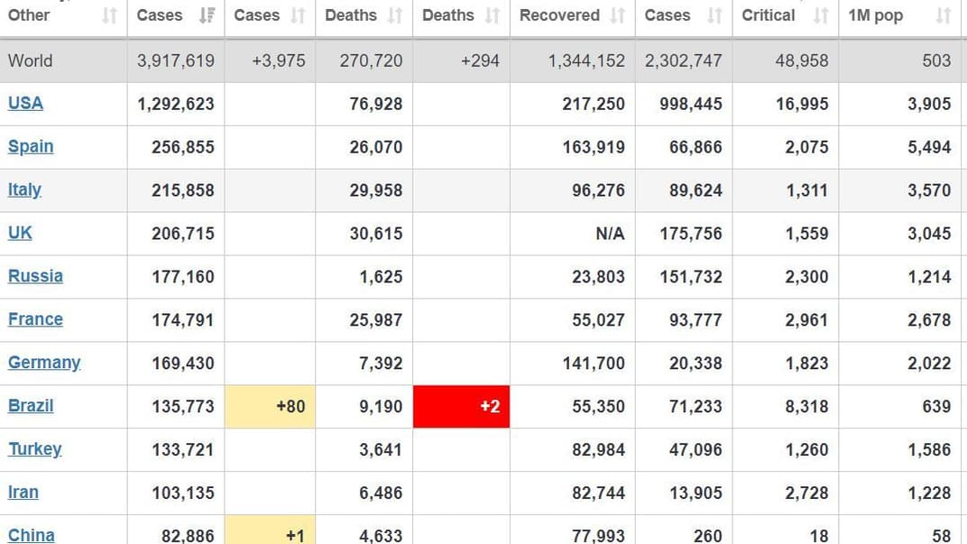The width and height of the screenshot is (967, 544).
Task: Click the World total cases value 3,917,619
Action: coord(176,60)
